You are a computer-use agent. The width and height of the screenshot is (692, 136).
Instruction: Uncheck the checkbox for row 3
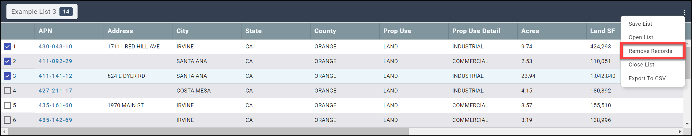pos(7,76)
